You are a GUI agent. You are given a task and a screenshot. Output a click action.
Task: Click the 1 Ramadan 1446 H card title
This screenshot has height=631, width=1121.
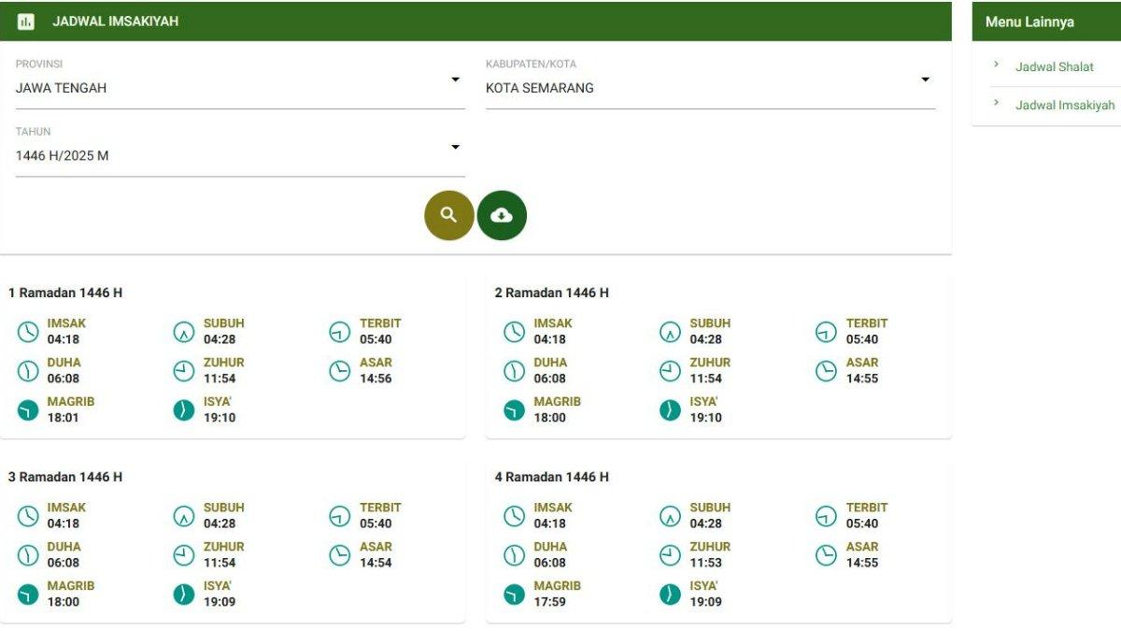pos(65,293)
